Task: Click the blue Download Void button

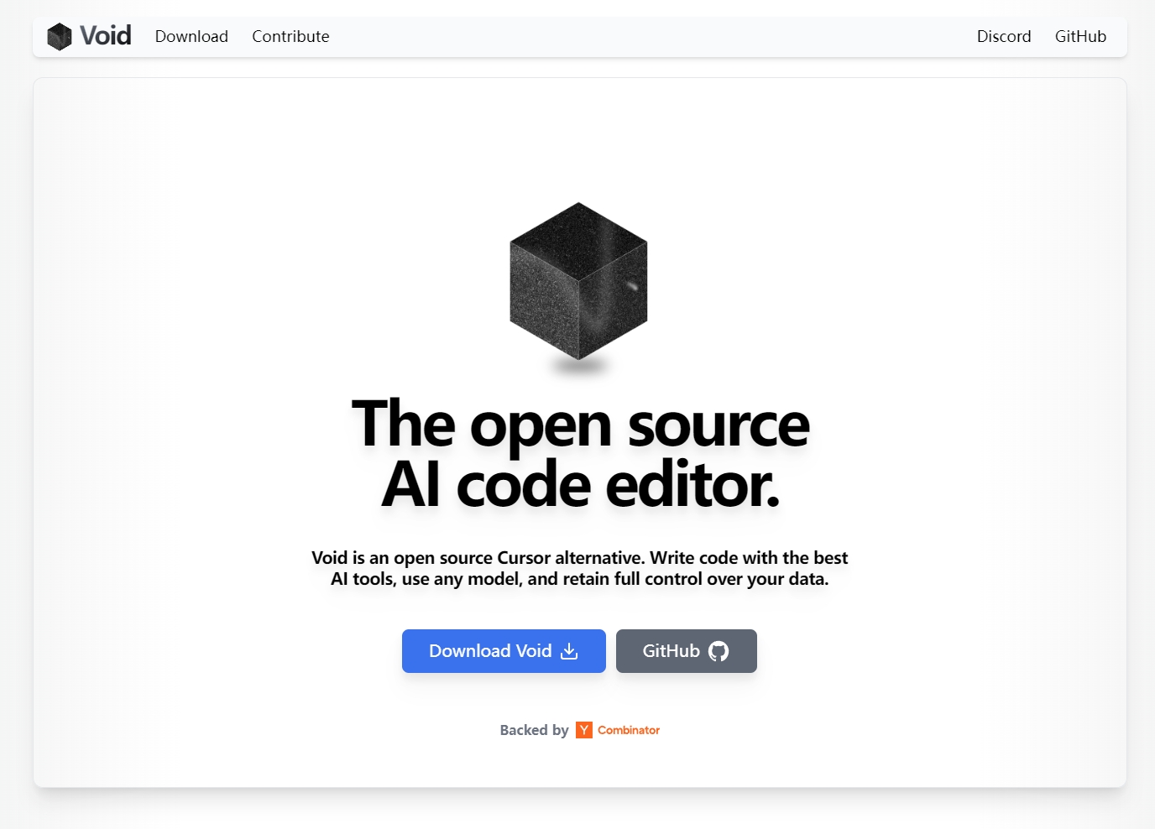Action: point(504,651)
